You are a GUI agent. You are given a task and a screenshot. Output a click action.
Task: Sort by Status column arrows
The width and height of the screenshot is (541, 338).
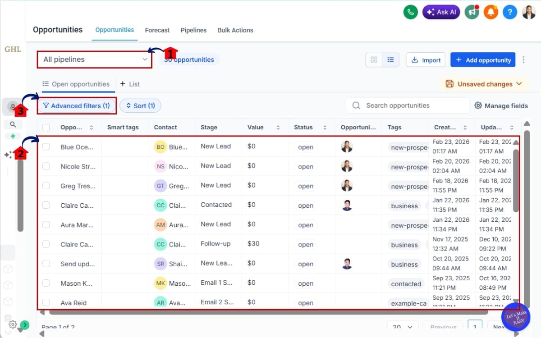325,128
